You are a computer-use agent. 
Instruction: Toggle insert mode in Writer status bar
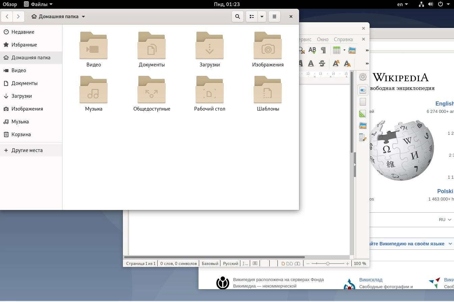coord(245,264)
